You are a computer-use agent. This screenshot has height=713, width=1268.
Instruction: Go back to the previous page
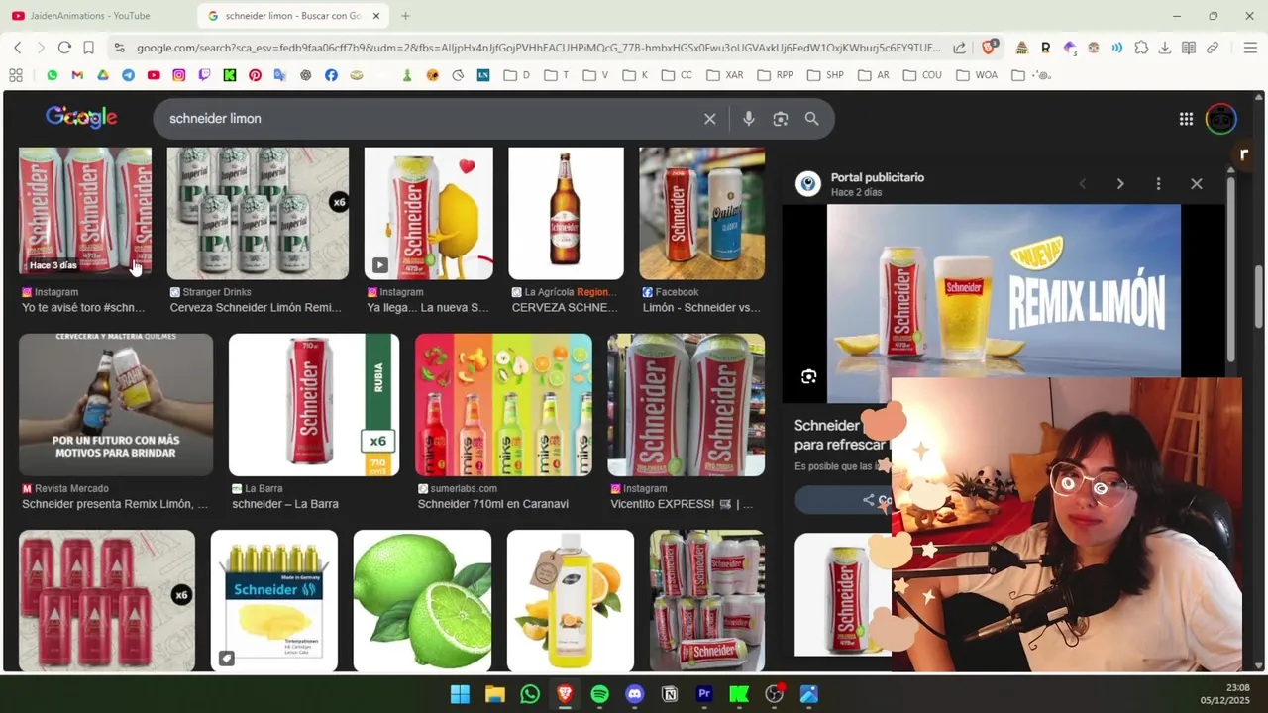tap(18, 48)
